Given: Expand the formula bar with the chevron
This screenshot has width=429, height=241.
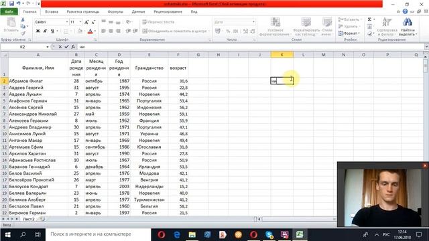Looking at the screenshot, I should (426, 47).
